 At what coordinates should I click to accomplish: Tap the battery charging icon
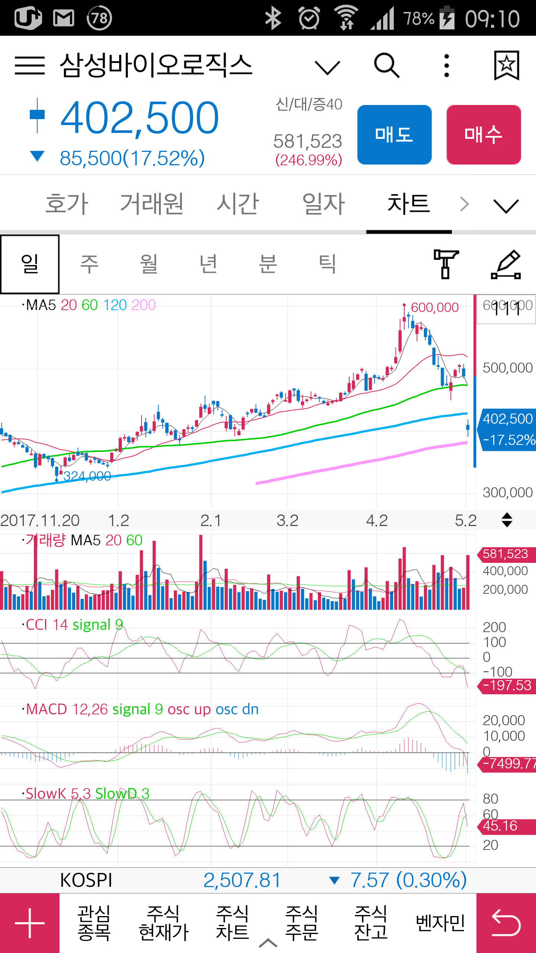click(447, 18)
